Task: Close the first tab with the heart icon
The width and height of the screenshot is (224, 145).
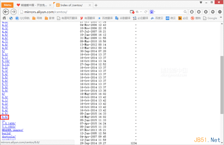Action: click(50, 5)
